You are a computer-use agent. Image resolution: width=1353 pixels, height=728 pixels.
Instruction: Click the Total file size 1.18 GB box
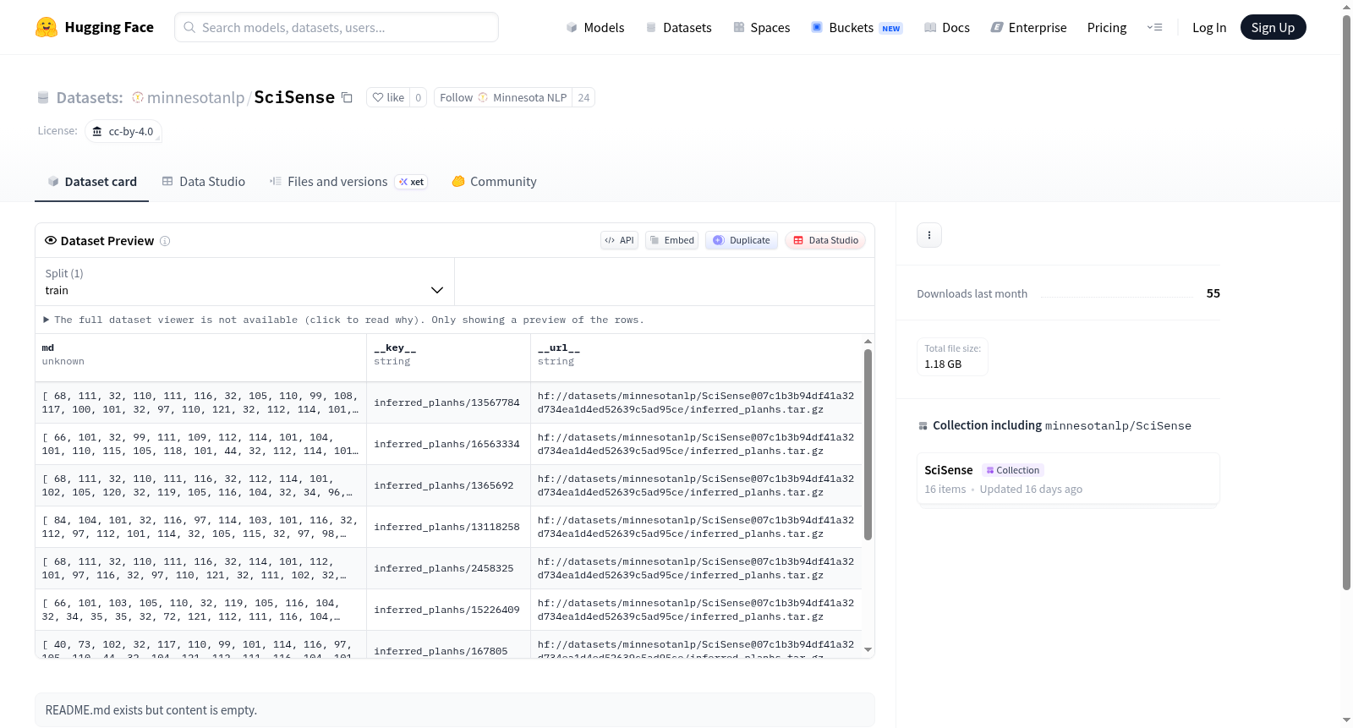(x=953, y=357)
